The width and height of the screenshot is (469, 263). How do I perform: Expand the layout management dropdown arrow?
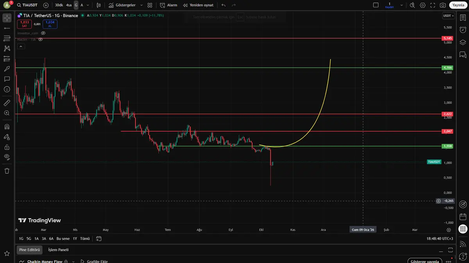[401, 5]
